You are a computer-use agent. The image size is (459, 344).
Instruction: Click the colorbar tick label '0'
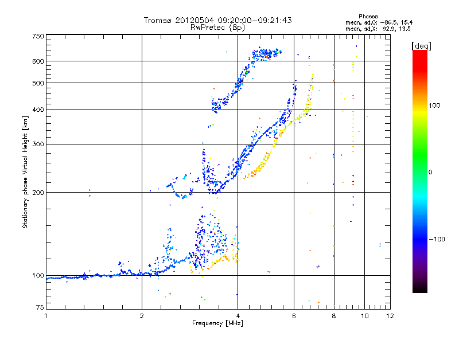(x=430, y=172)
